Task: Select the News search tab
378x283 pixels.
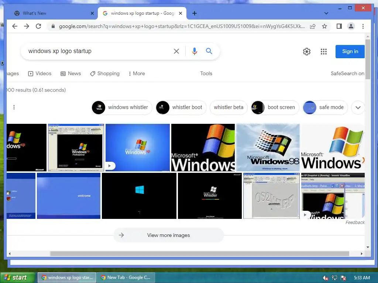Action: coord(71,73)
